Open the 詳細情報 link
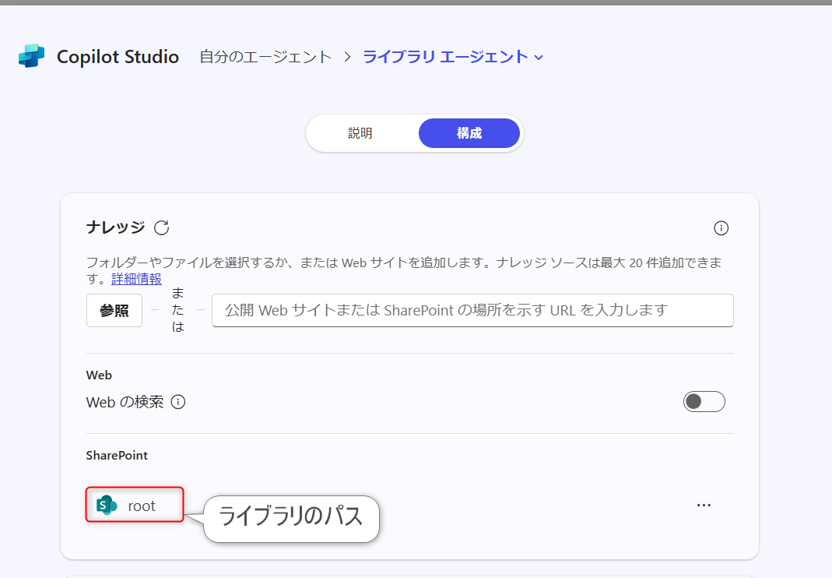 coord(136,278)
